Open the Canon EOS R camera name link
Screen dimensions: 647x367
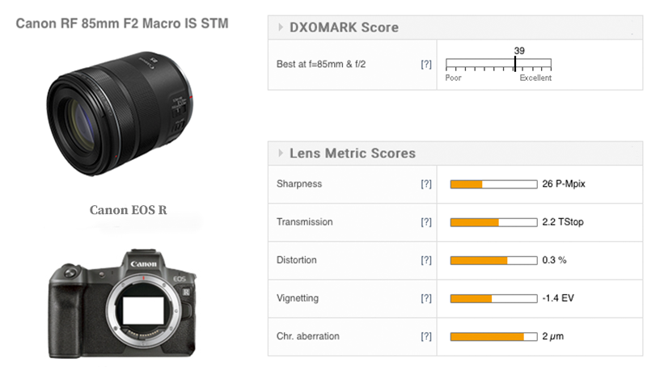click(x=129, y=210)
